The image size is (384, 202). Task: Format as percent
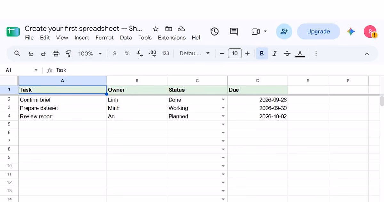click(x=127, y=54)
